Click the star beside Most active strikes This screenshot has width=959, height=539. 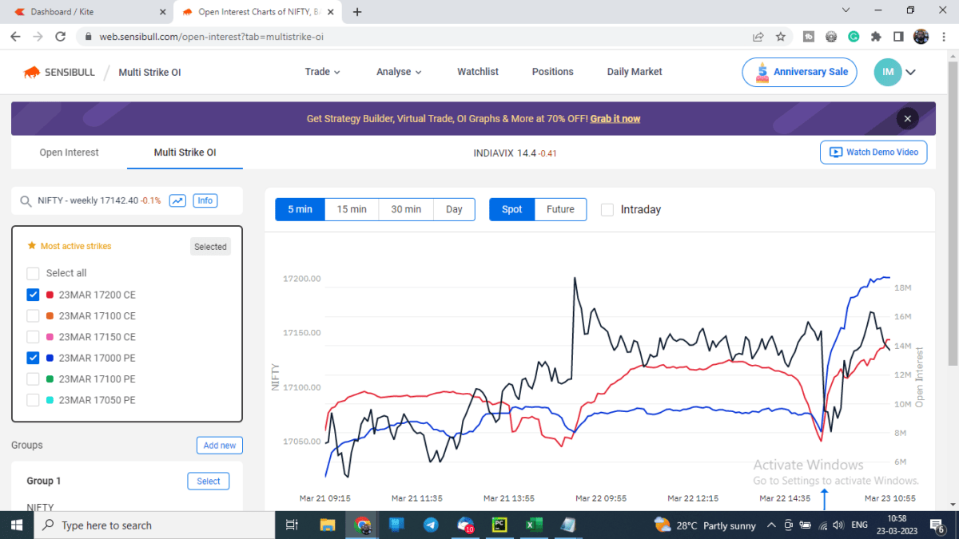click(x=32, y=246)
